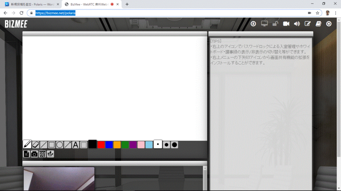Select the eraser tool

[x=35, y=145]
